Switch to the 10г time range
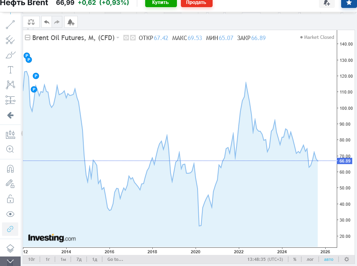This screenshot has height=266, width=357. 32,259
